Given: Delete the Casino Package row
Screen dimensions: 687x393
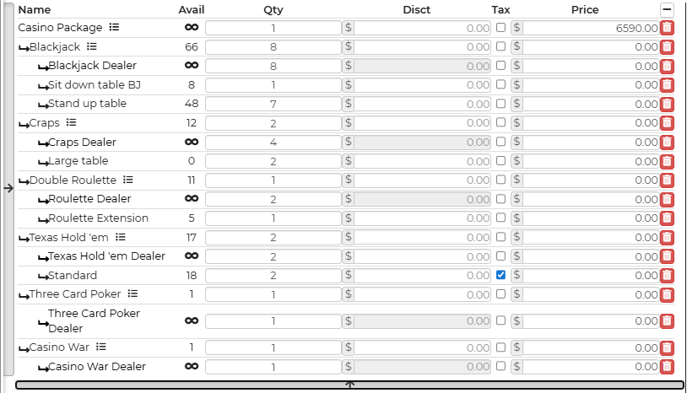Looking at the screenshot, I should point(667,28).
